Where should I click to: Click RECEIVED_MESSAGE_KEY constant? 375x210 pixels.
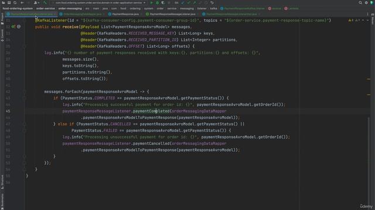151,33
